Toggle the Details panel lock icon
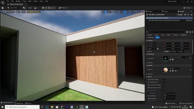The height and width of the screenshot is (109, 194). pos(192,15)
